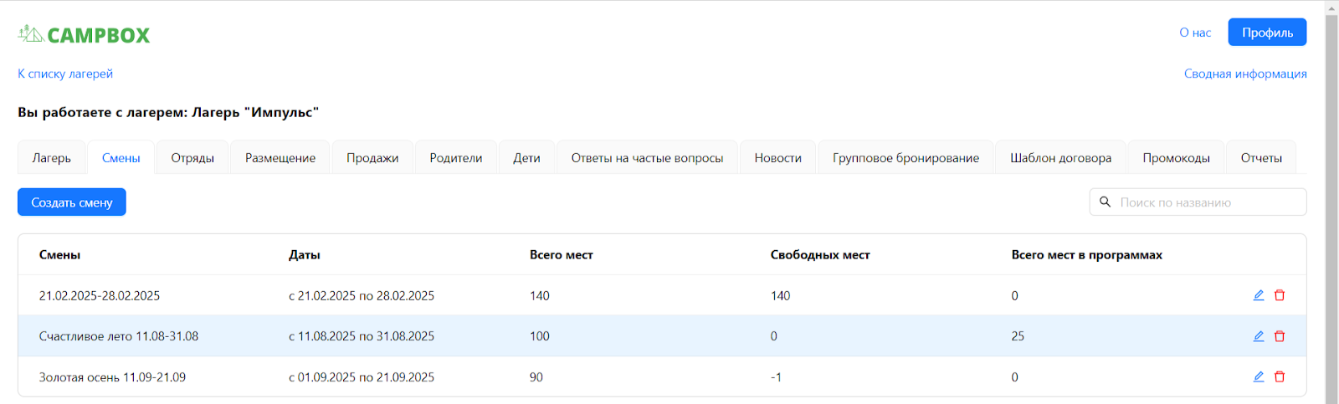Open the Профиль button
The height and width of the screenshot is (404, 1339).
[1267, 33]
